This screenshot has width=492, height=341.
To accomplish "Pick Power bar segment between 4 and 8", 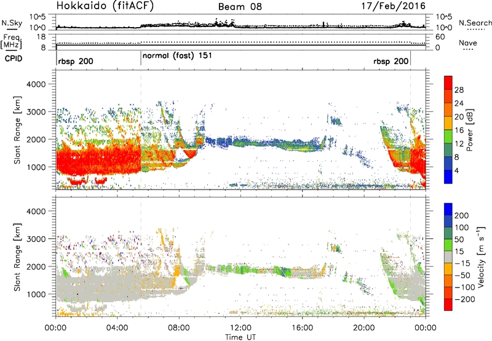I will pos(448,164).
